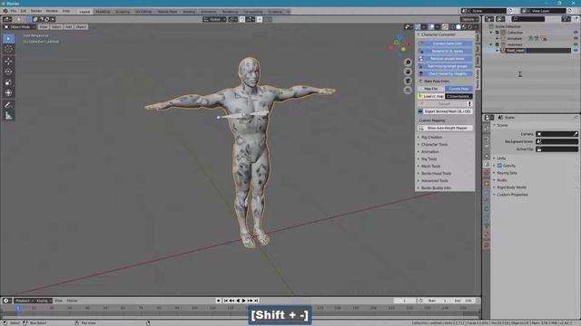Open the Render menu

36,11
